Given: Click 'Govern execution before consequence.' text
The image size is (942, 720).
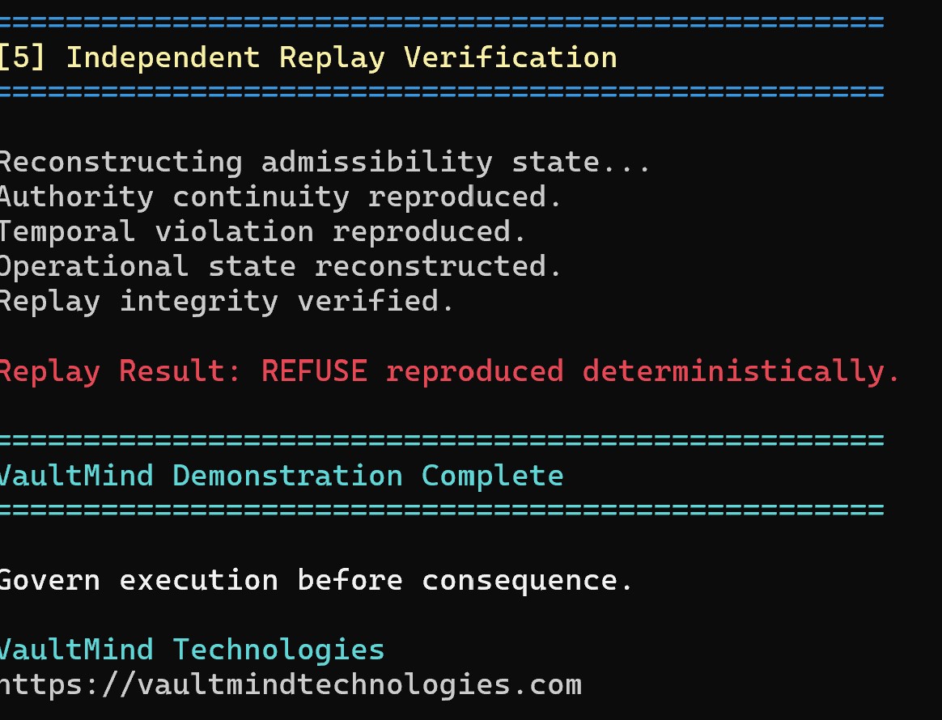Looking at the screenshot, I should coord(316,580).
